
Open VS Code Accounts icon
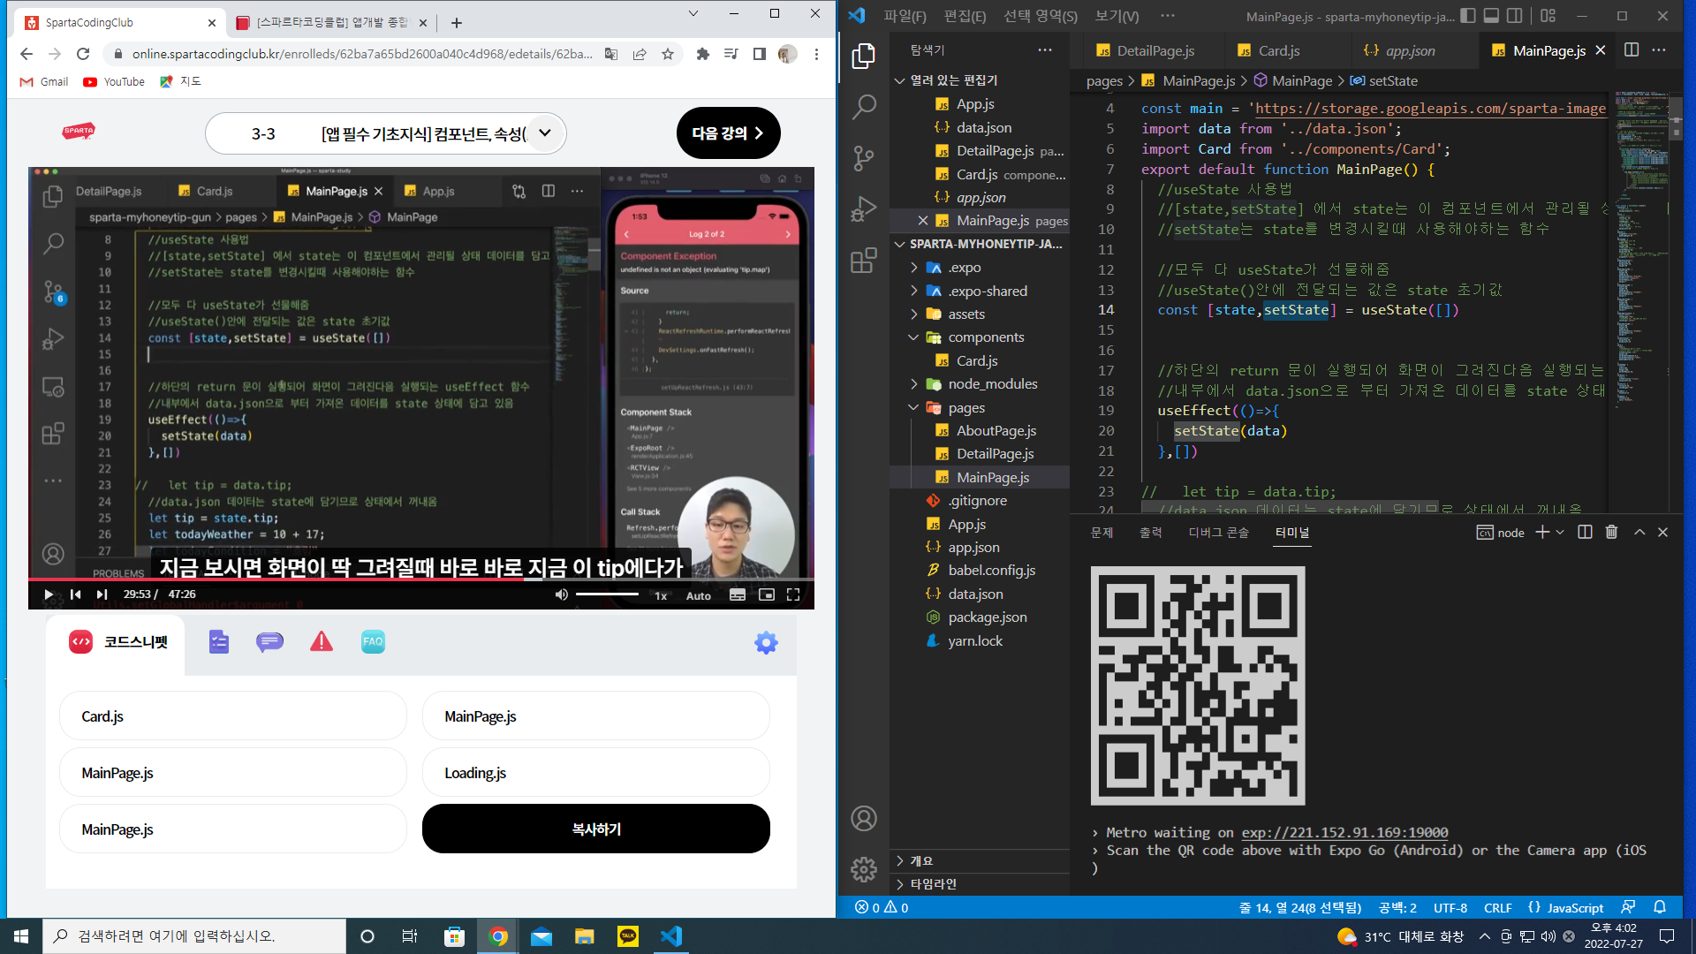(x=863, y=818)
